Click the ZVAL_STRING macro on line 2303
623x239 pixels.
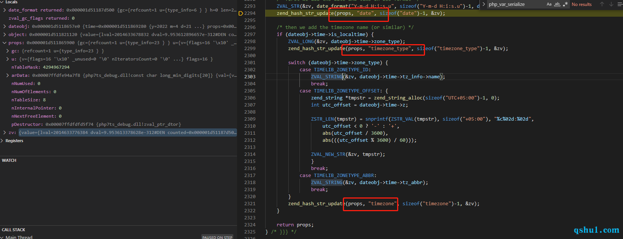(x=327, y=77)
